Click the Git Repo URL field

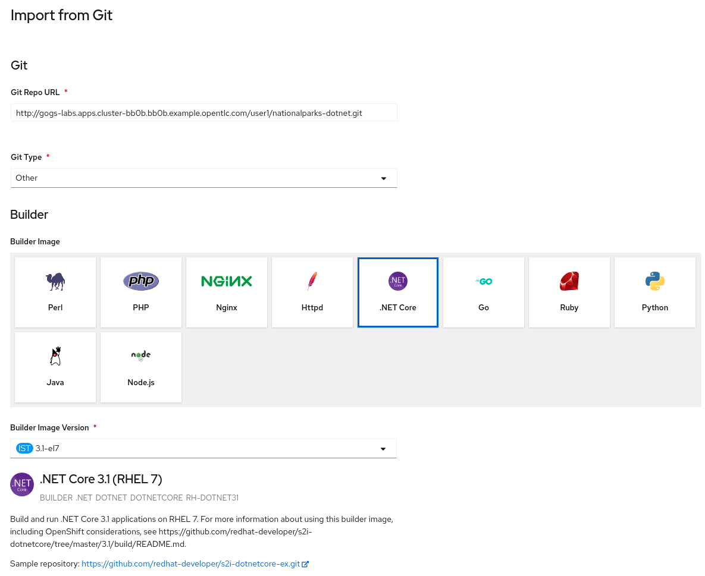pyautogui.click(x=203, y=113)
